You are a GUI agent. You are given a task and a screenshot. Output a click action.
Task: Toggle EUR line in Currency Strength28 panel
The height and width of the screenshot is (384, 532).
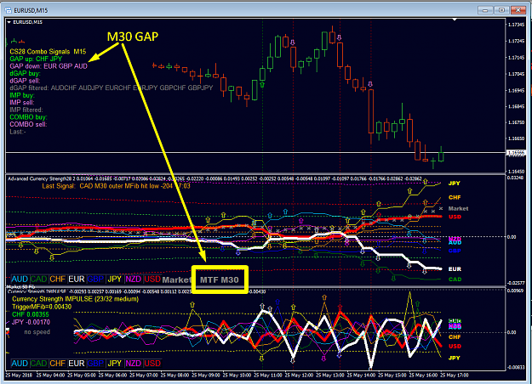point(77,279)
